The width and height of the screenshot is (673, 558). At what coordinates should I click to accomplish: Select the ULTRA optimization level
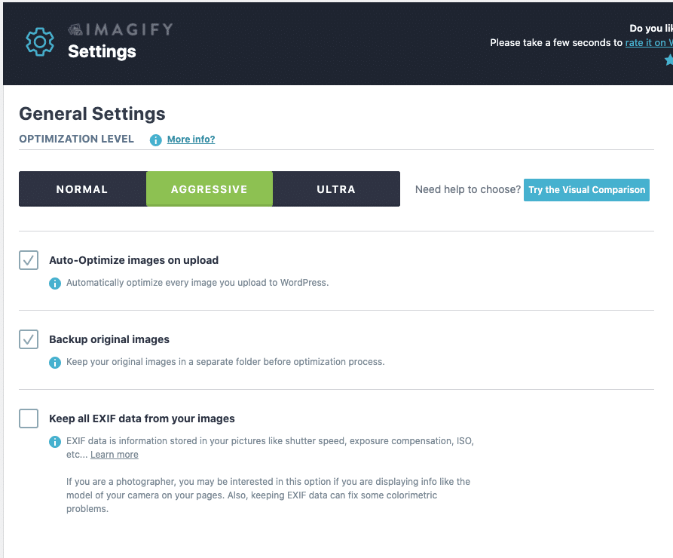[336, 189]
